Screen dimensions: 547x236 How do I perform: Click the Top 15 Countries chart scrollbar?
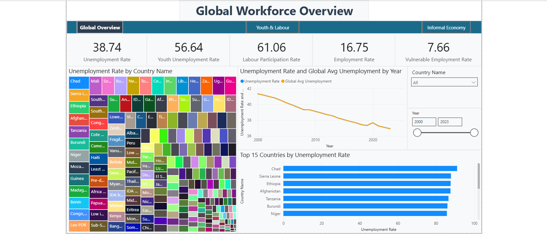click(479, 176)
